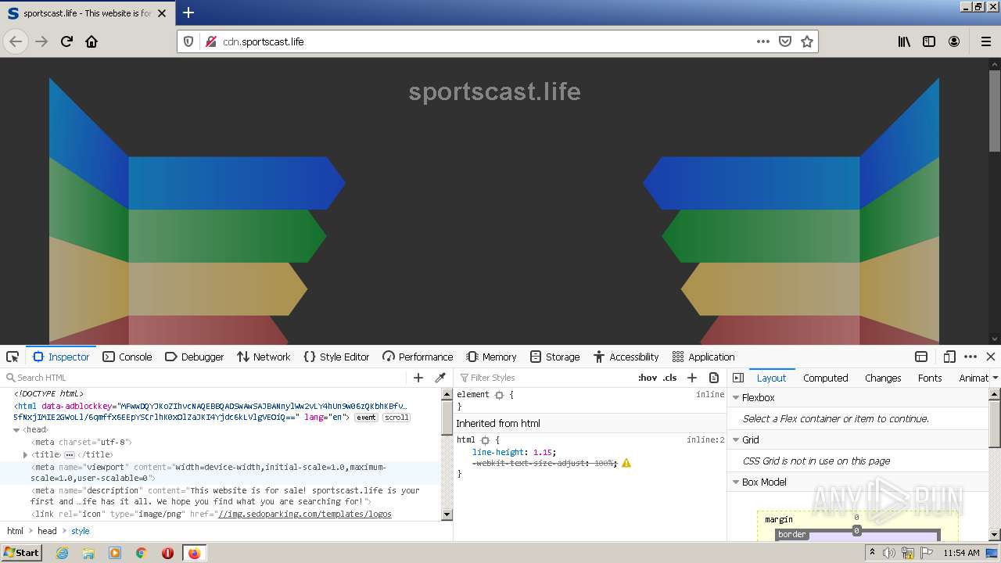Viewport: 1001px width, 563px height.
Task: Toggle .cls class panel
Action: point(670,378)
